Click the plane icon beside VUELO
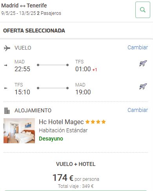 (7, 48)
